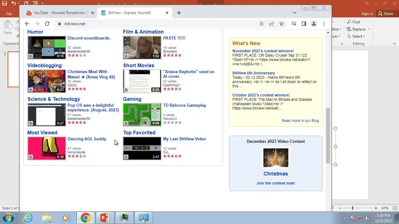This screenshot has width=399, height=224.
Task: Open PowerPoint from the taskbar
Action: coord(105,218)
